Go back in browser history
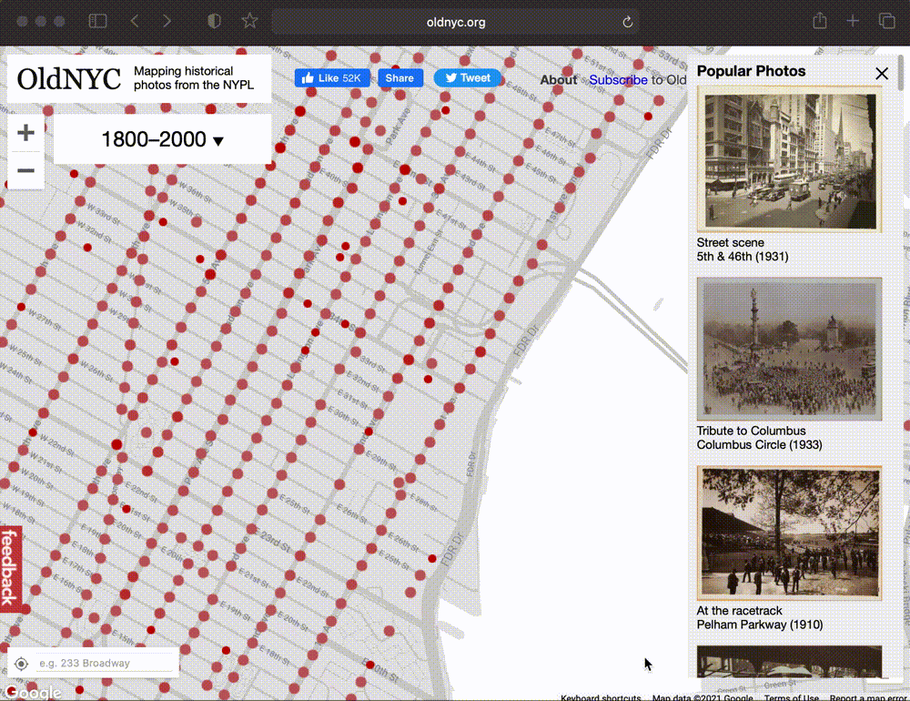The image size is (910, 701). [x=135, y=22]
